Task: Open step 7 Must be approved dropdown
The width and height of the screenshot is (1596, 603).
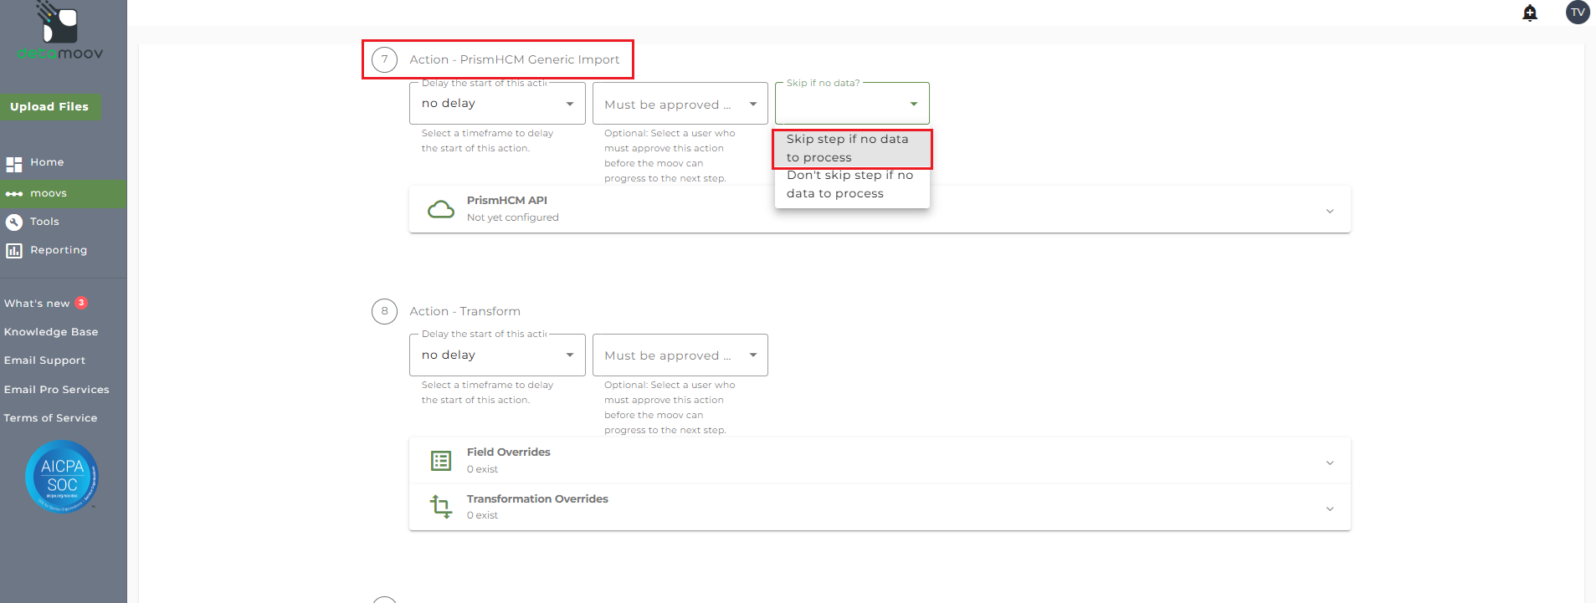Action: [680, 104]
